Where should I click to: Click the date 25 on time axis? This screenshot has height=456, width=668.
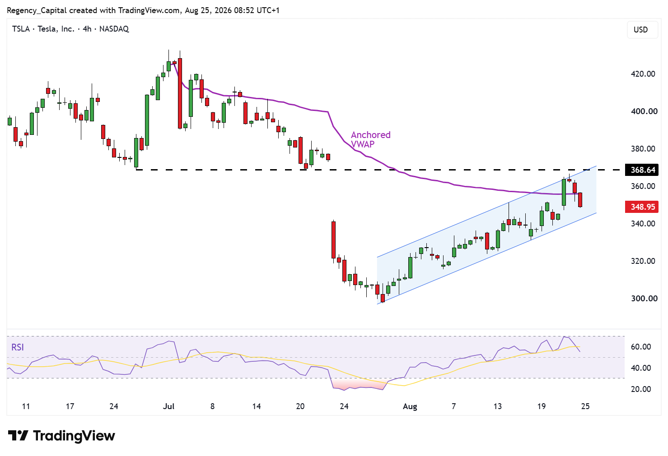click(x=585, y=406)
